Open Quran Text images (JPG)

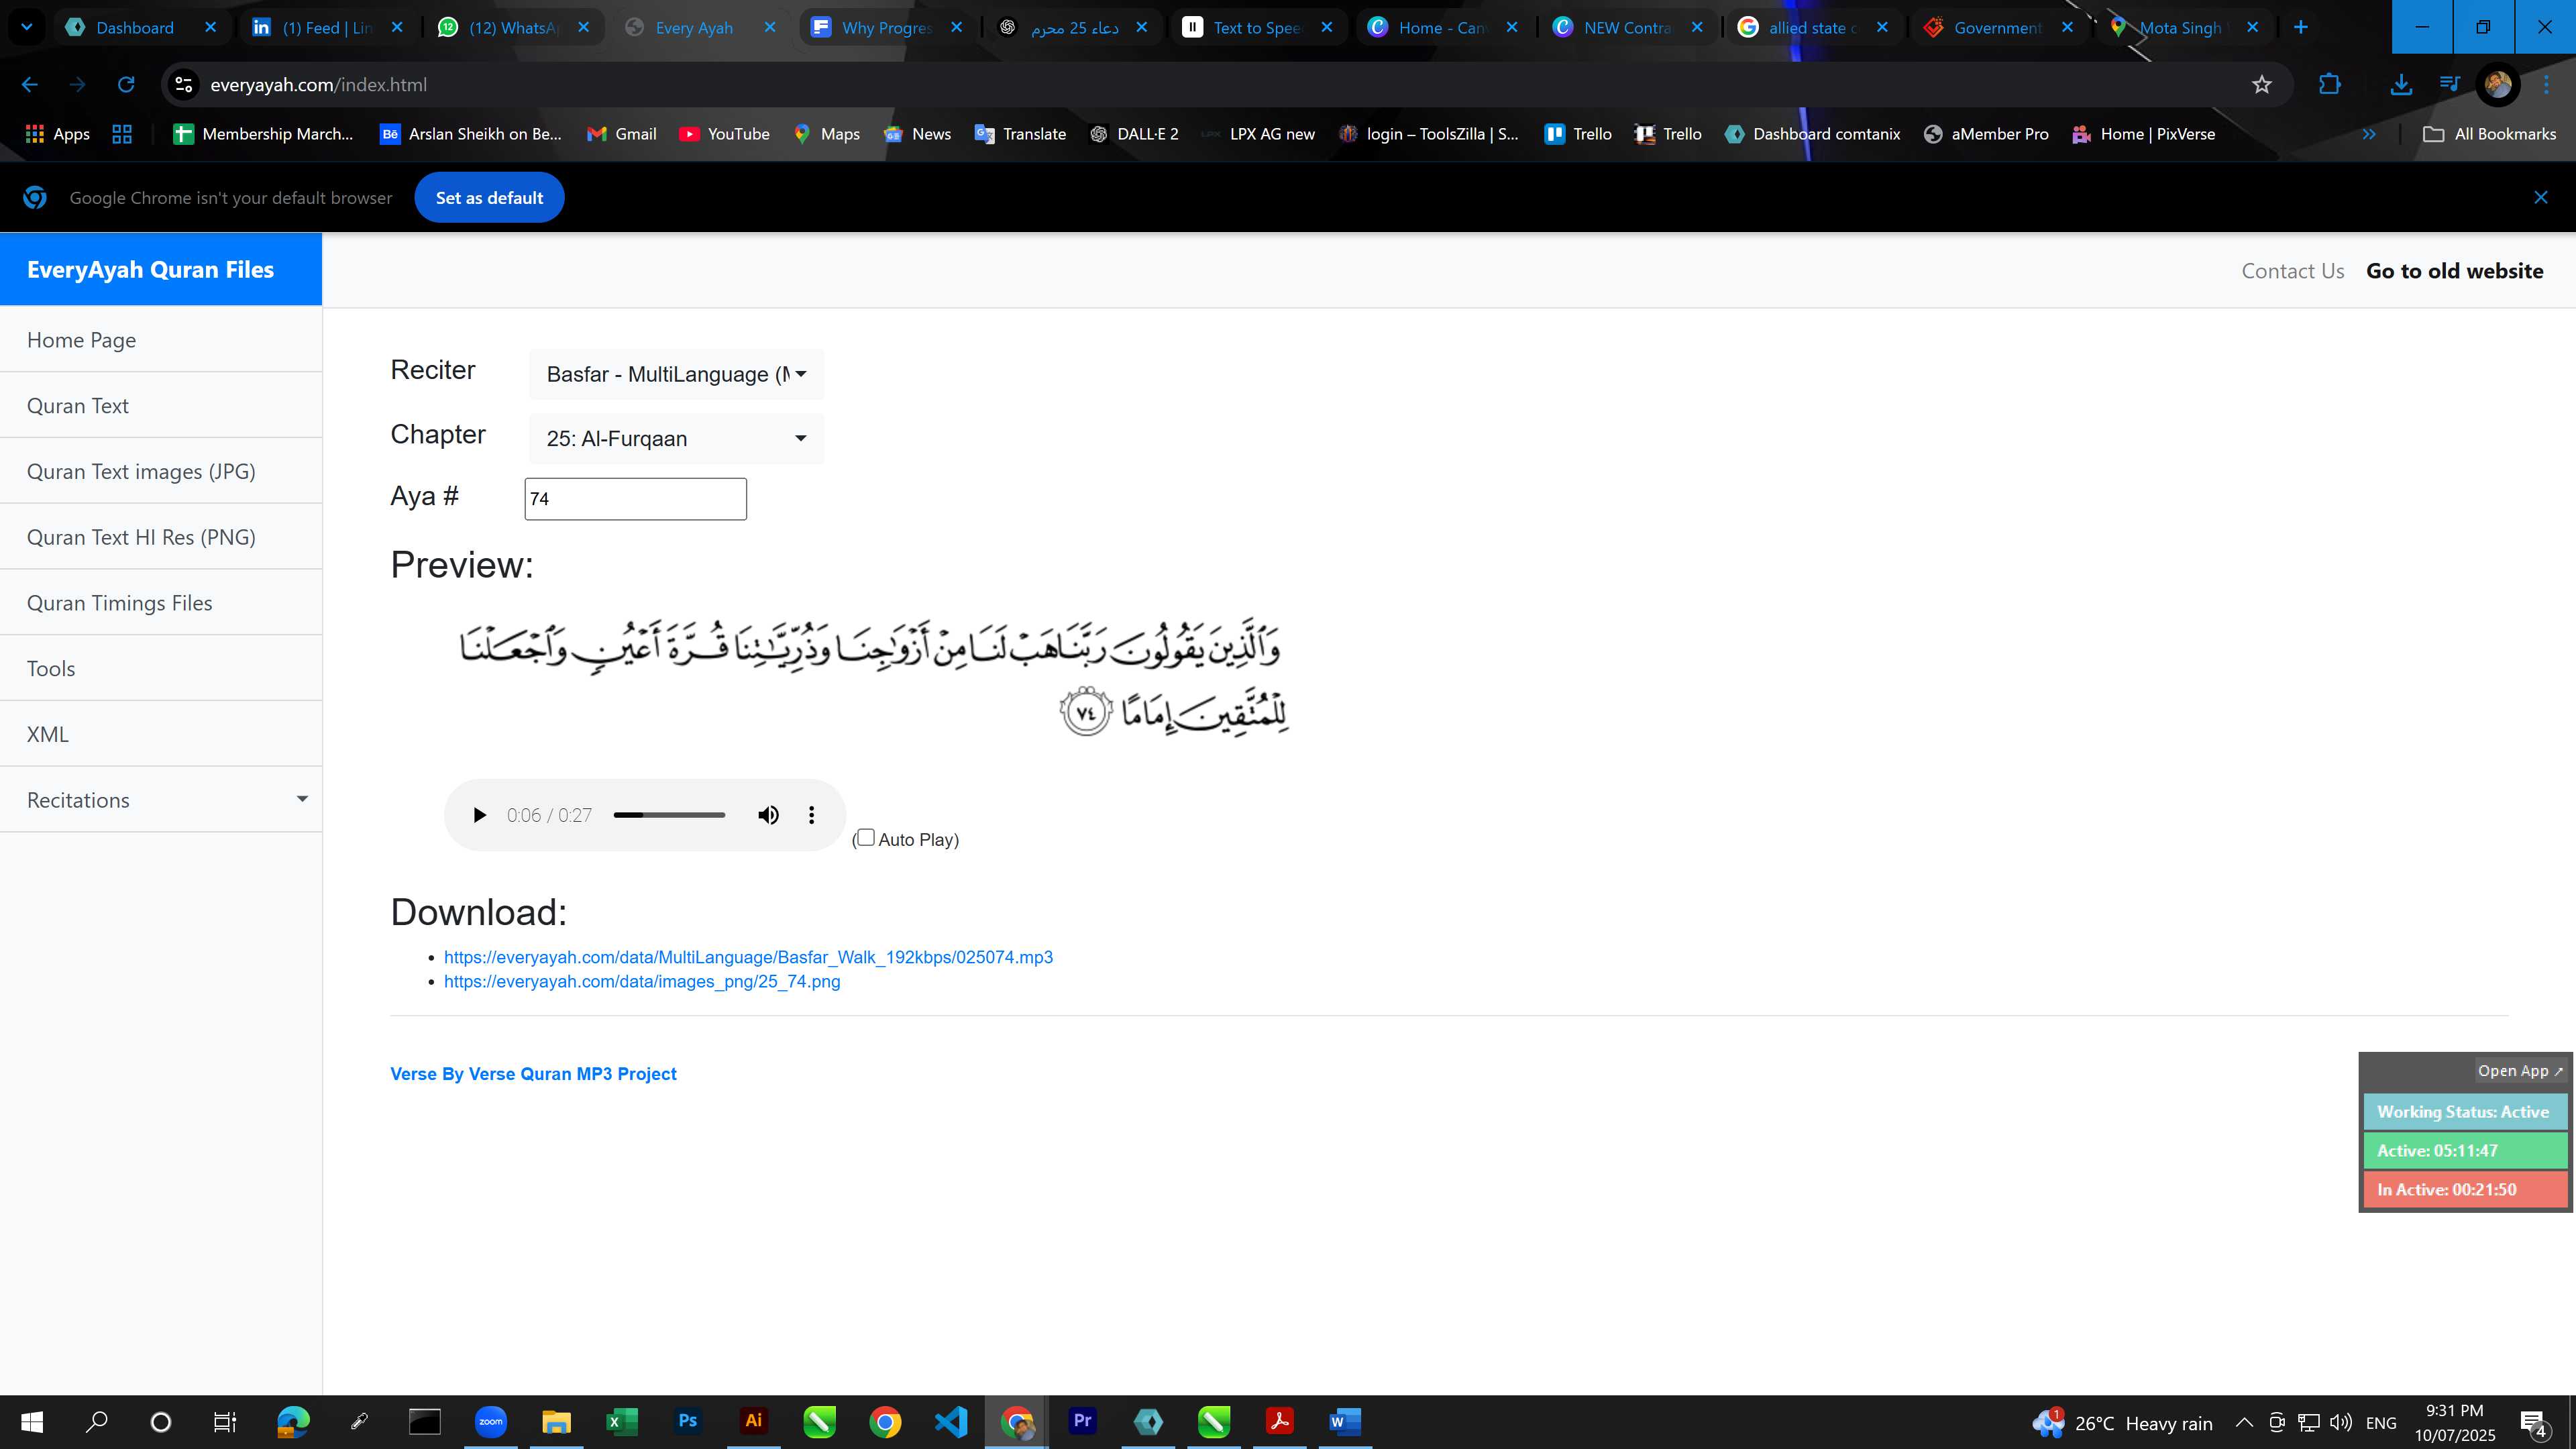[x=161, y=471]
